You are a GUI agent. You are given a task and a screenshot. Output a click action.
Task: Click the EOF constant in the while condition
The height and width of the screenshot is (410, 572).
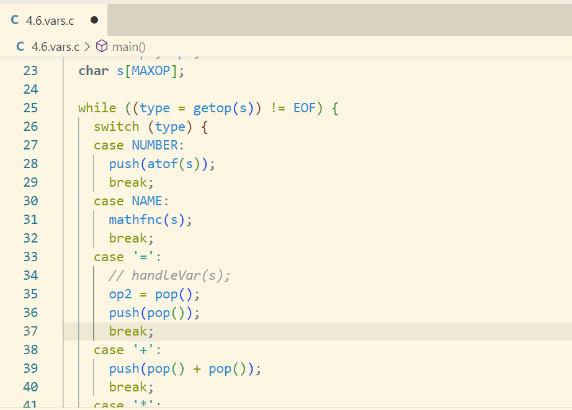305,108
